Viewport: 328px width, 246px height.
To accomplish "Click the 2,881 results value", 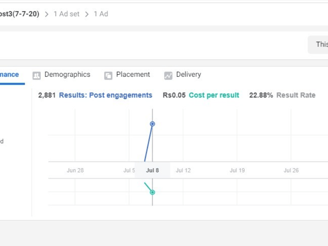I will click(x=47, y=95).
